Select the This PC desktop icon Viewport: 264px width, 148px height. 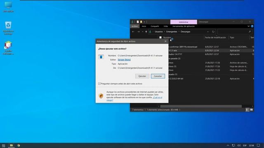pyautogui.click(x=8, y=7)
